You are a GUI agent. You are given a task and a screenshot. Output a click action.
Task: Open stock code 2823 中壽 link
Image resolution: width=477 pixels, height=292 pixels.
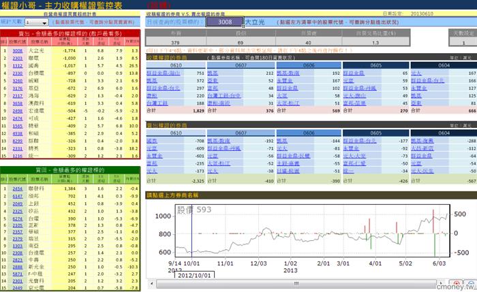coord(17,260)
